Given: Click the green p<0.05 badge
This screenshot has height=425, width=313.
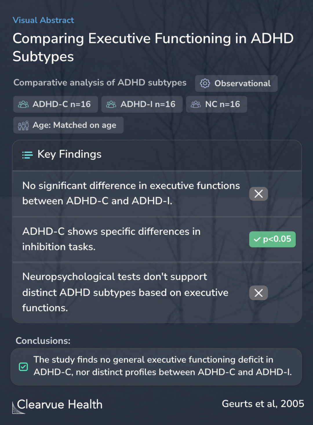Looking at the screenshot, I should [x=272, y=239].
